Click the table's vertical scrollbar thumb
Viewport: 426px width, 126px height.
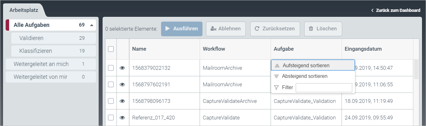pos(416,69)
